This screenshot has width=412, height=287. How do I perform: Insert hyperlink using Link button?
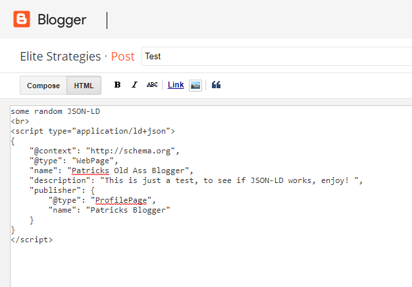click(176, 85)
